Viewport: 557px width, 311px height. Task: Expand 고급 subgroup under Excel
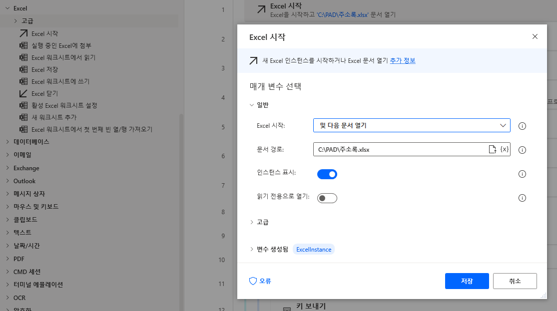coord(15,21)
